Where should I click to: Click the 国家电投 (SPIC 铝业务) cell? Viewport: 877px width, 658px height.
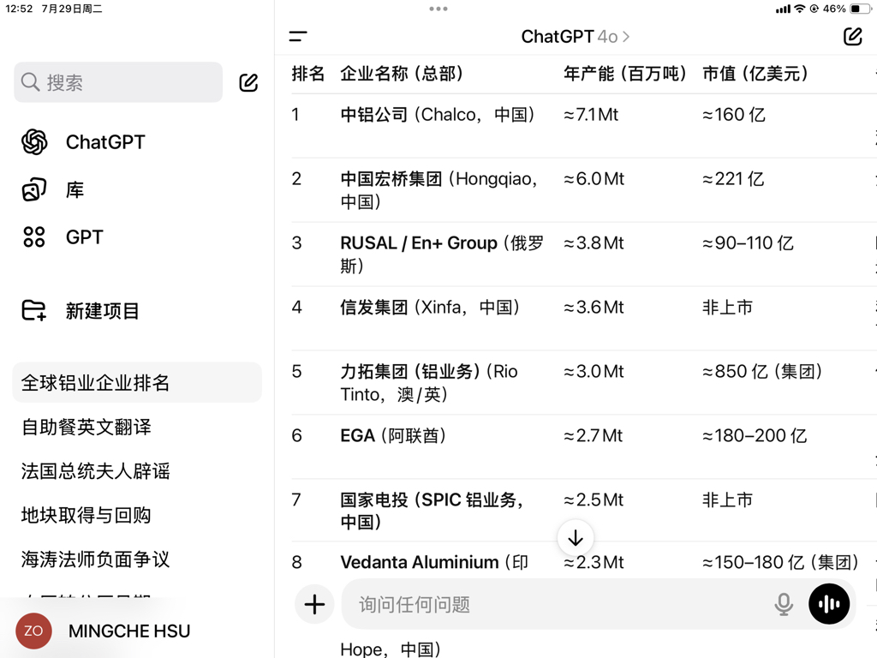point(433,511)
